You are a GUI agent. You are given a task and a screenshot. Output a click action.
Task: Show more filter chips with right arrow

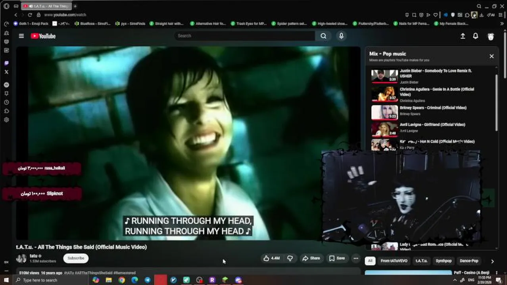click(x=492, y=261)
